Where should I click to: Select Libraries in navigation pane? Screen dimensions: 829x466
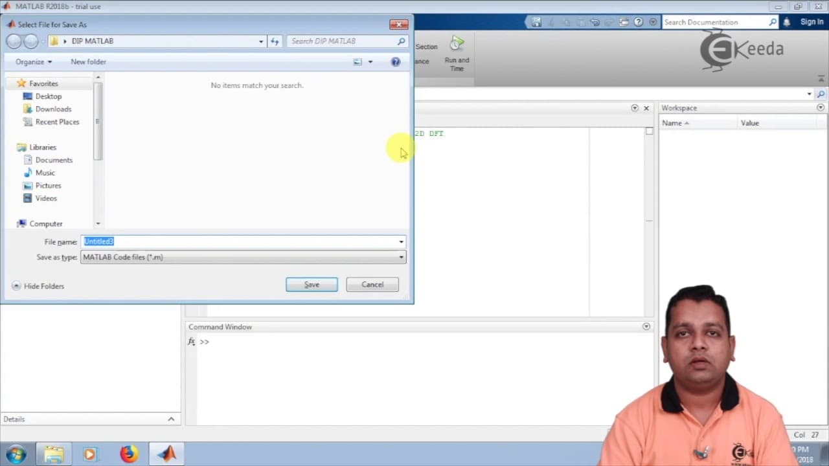pyautogui.click(x=43, y=148)
